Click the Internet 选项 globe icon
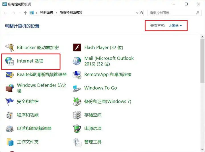 (10, 61)
